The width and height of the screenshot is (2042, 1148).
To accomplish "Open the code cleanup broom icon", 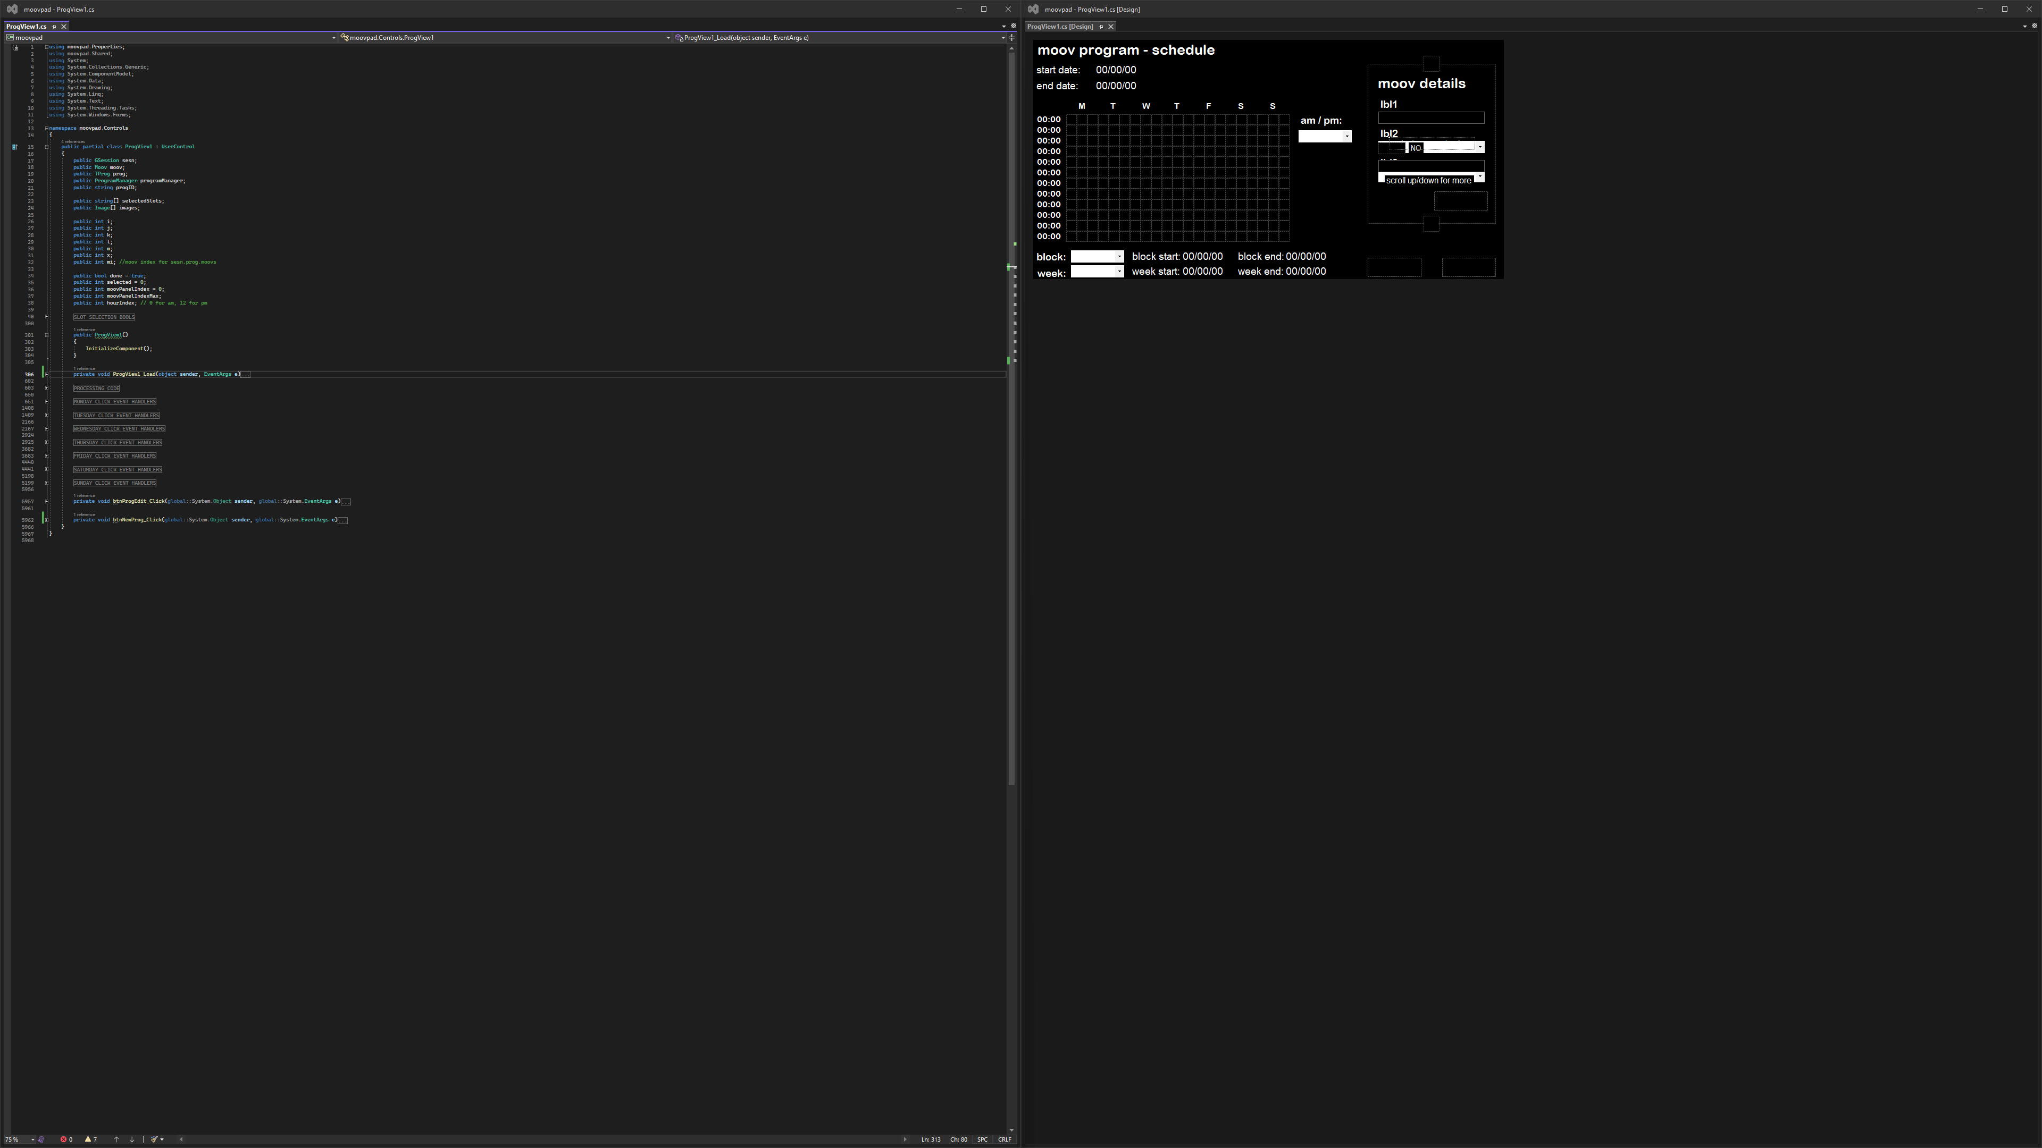I will (155, 1139).
